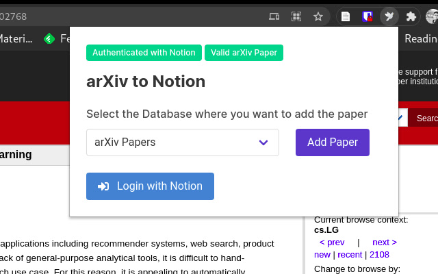This screenshot has height=274, width=438.
Task: Click the arXiv to Notion heading
Action: click(146, 82)
